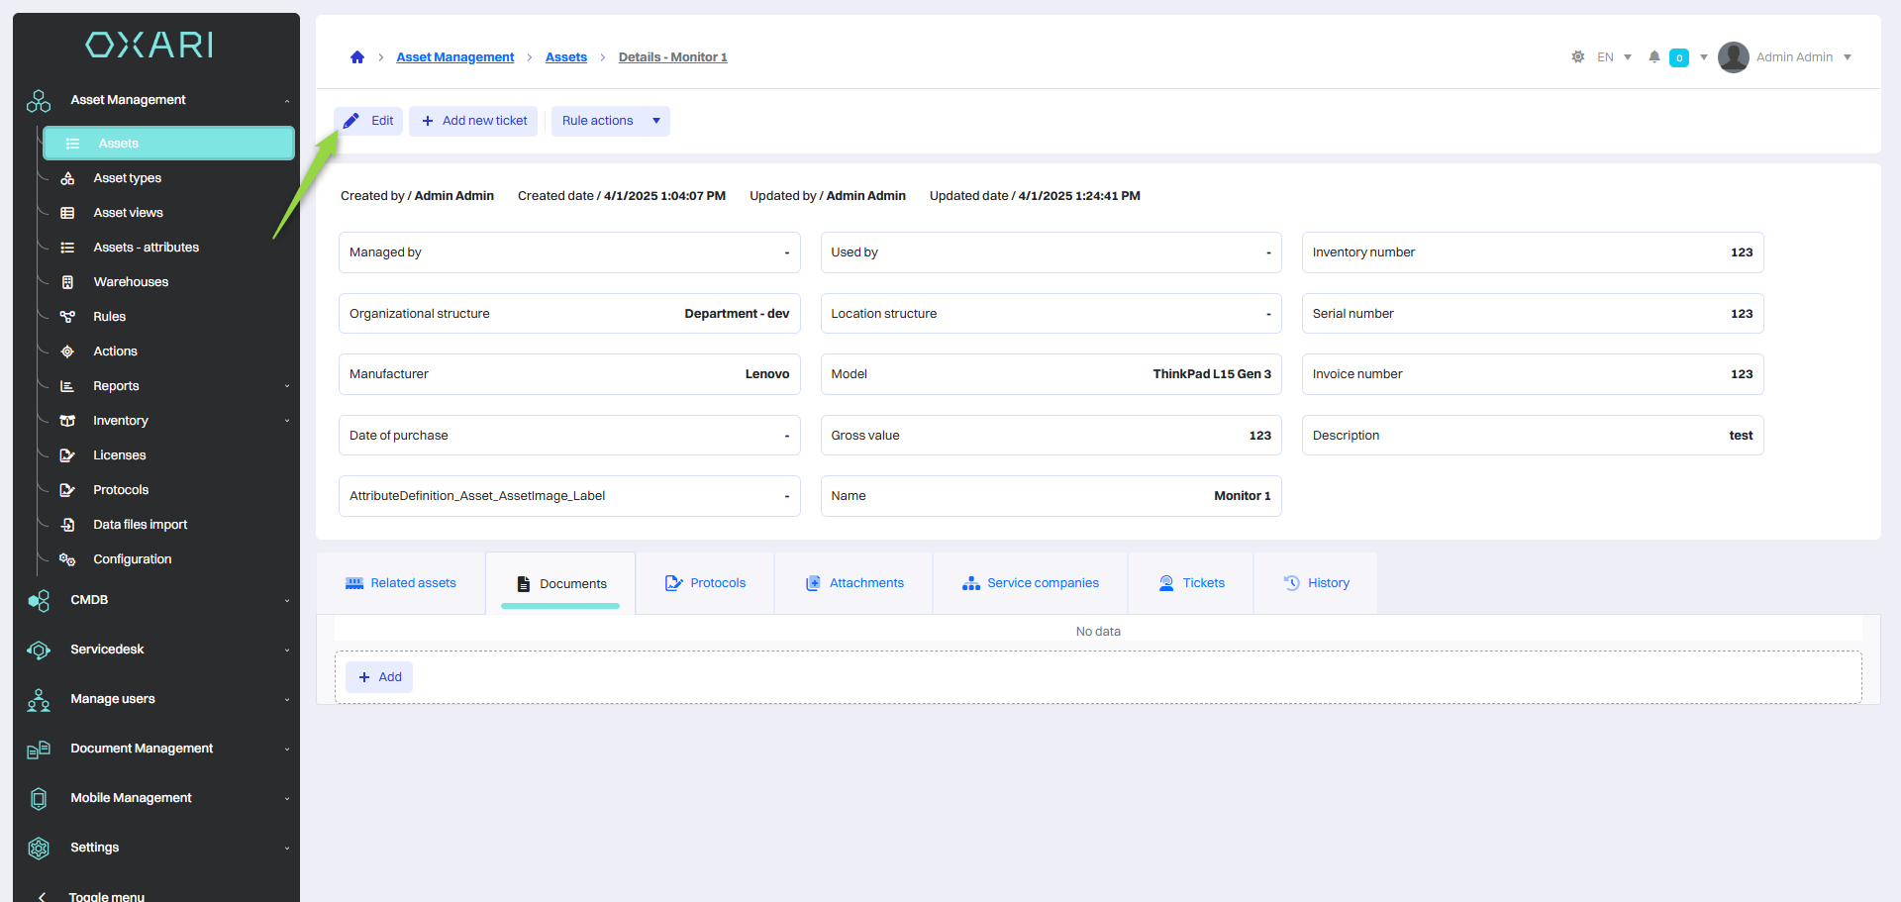Click the Document Management sidebar icon

(39, 750)
